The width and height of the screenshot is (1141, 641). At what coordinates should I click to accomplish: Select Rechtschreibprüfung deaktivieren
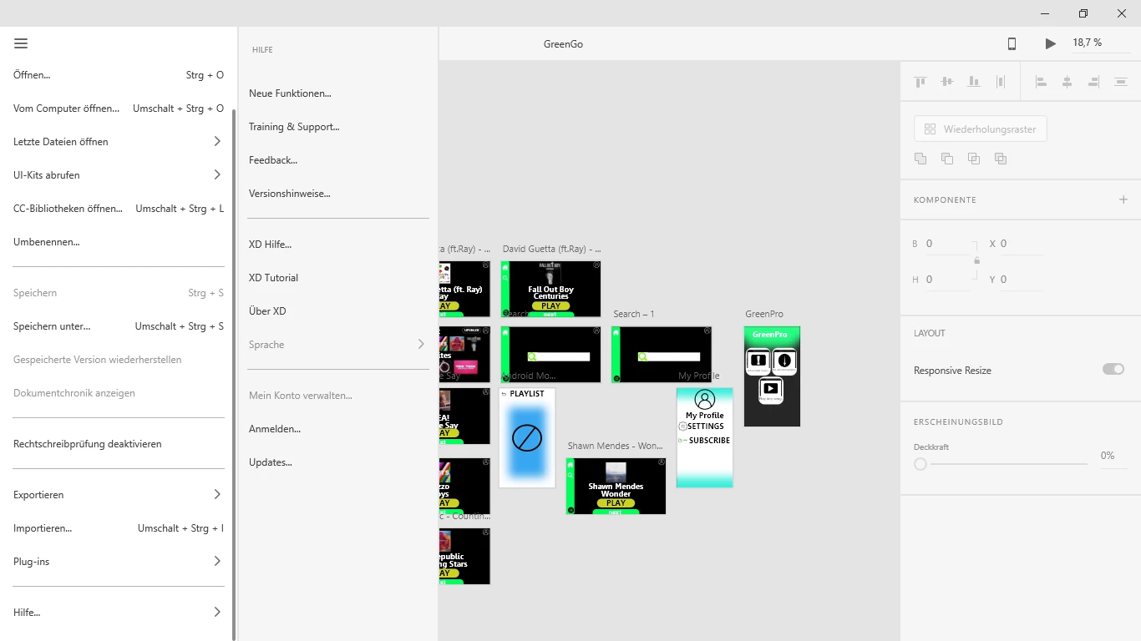pyautogui.click(x=119, y=444)
